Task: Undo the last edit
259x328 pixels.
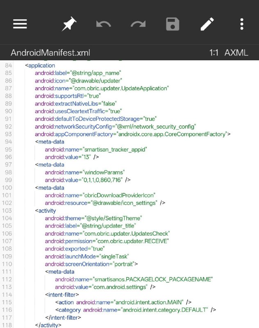Action: (x=103, y=24)
